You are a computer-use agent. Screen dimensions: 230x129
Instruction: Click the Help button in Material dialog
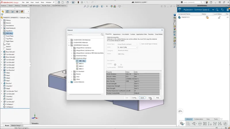[157, 98]
